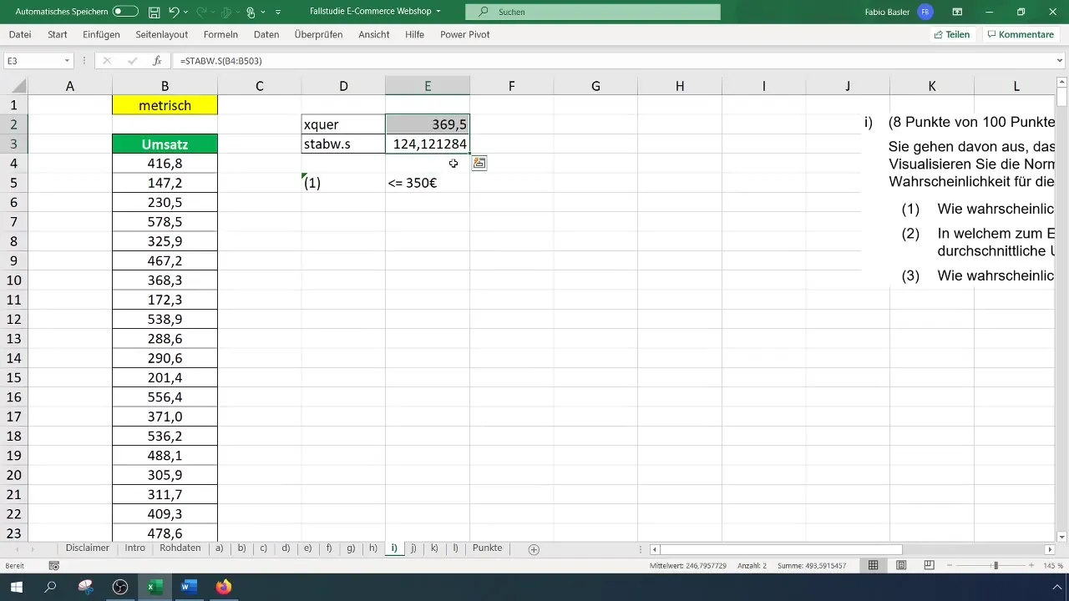The image size is (1069, 601).
Task: Click the stabw.s label cell
Action: 343,144
